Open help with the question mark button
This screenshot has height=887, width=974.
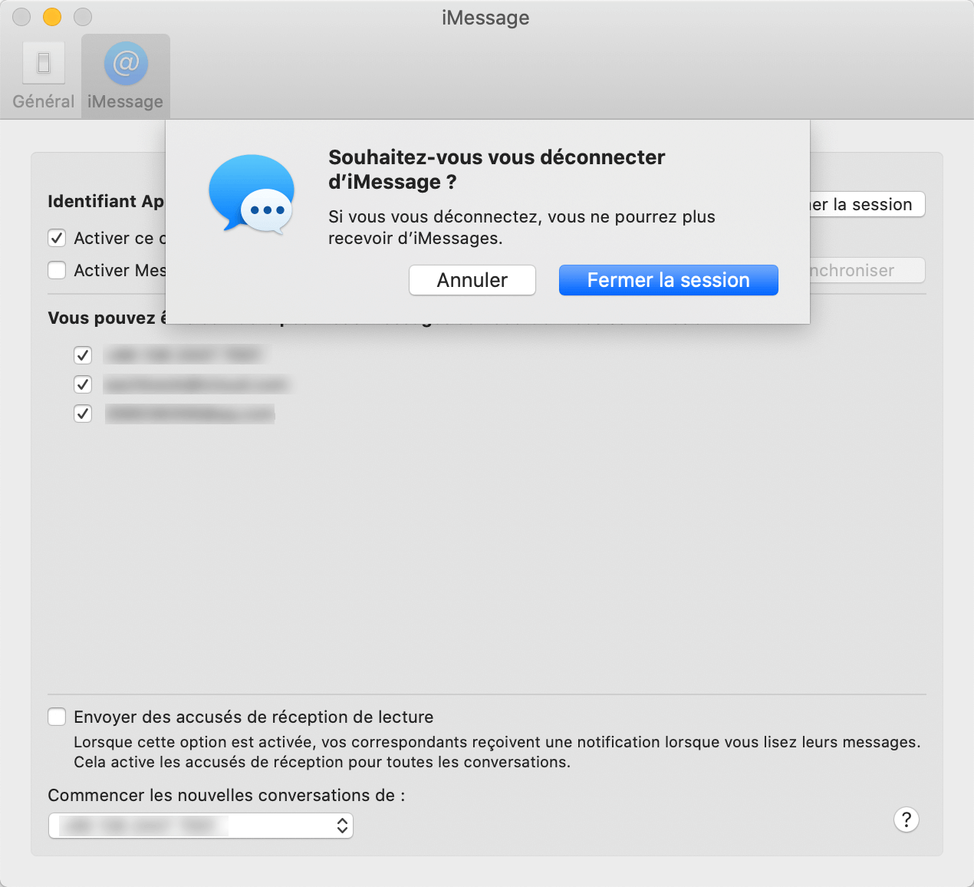click(907, 819)
